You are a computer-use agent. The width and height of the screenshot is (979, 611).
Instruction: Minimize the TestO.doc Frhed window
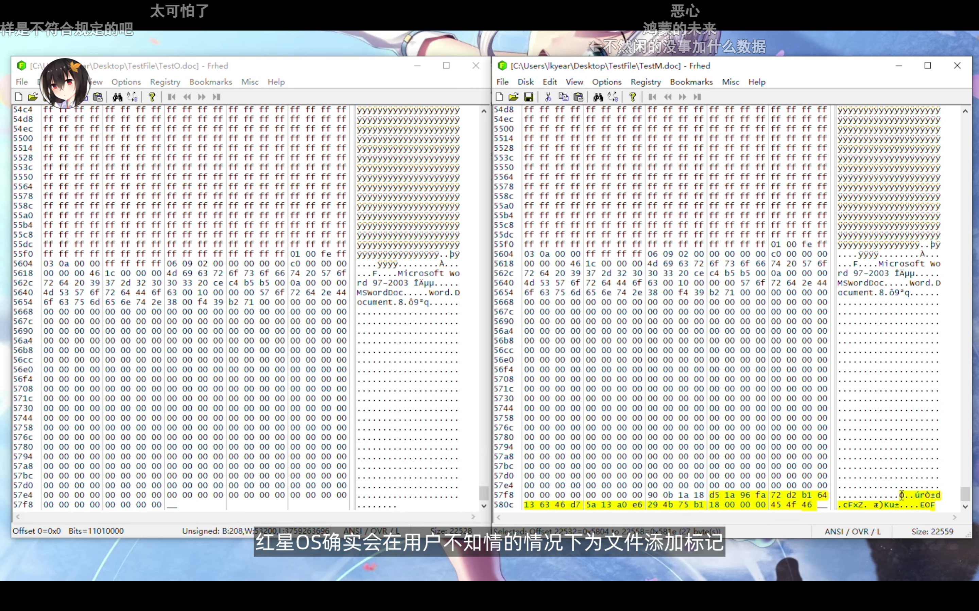[417, 66]
